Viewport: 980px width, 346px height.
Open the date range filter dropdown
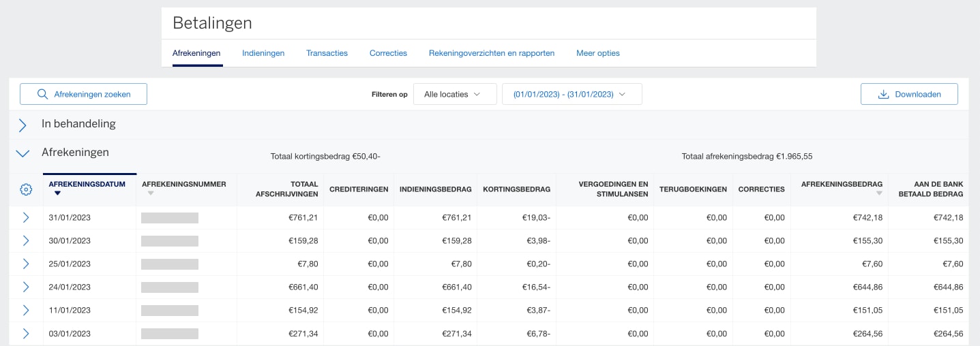[x=571, y=94]
